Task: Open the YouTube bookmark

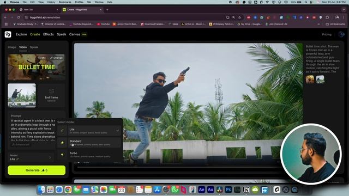Action: (103, 24)
